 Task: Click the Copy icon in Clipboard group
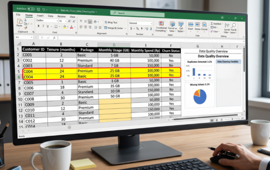pyautogui.click(x=26, y=24)
